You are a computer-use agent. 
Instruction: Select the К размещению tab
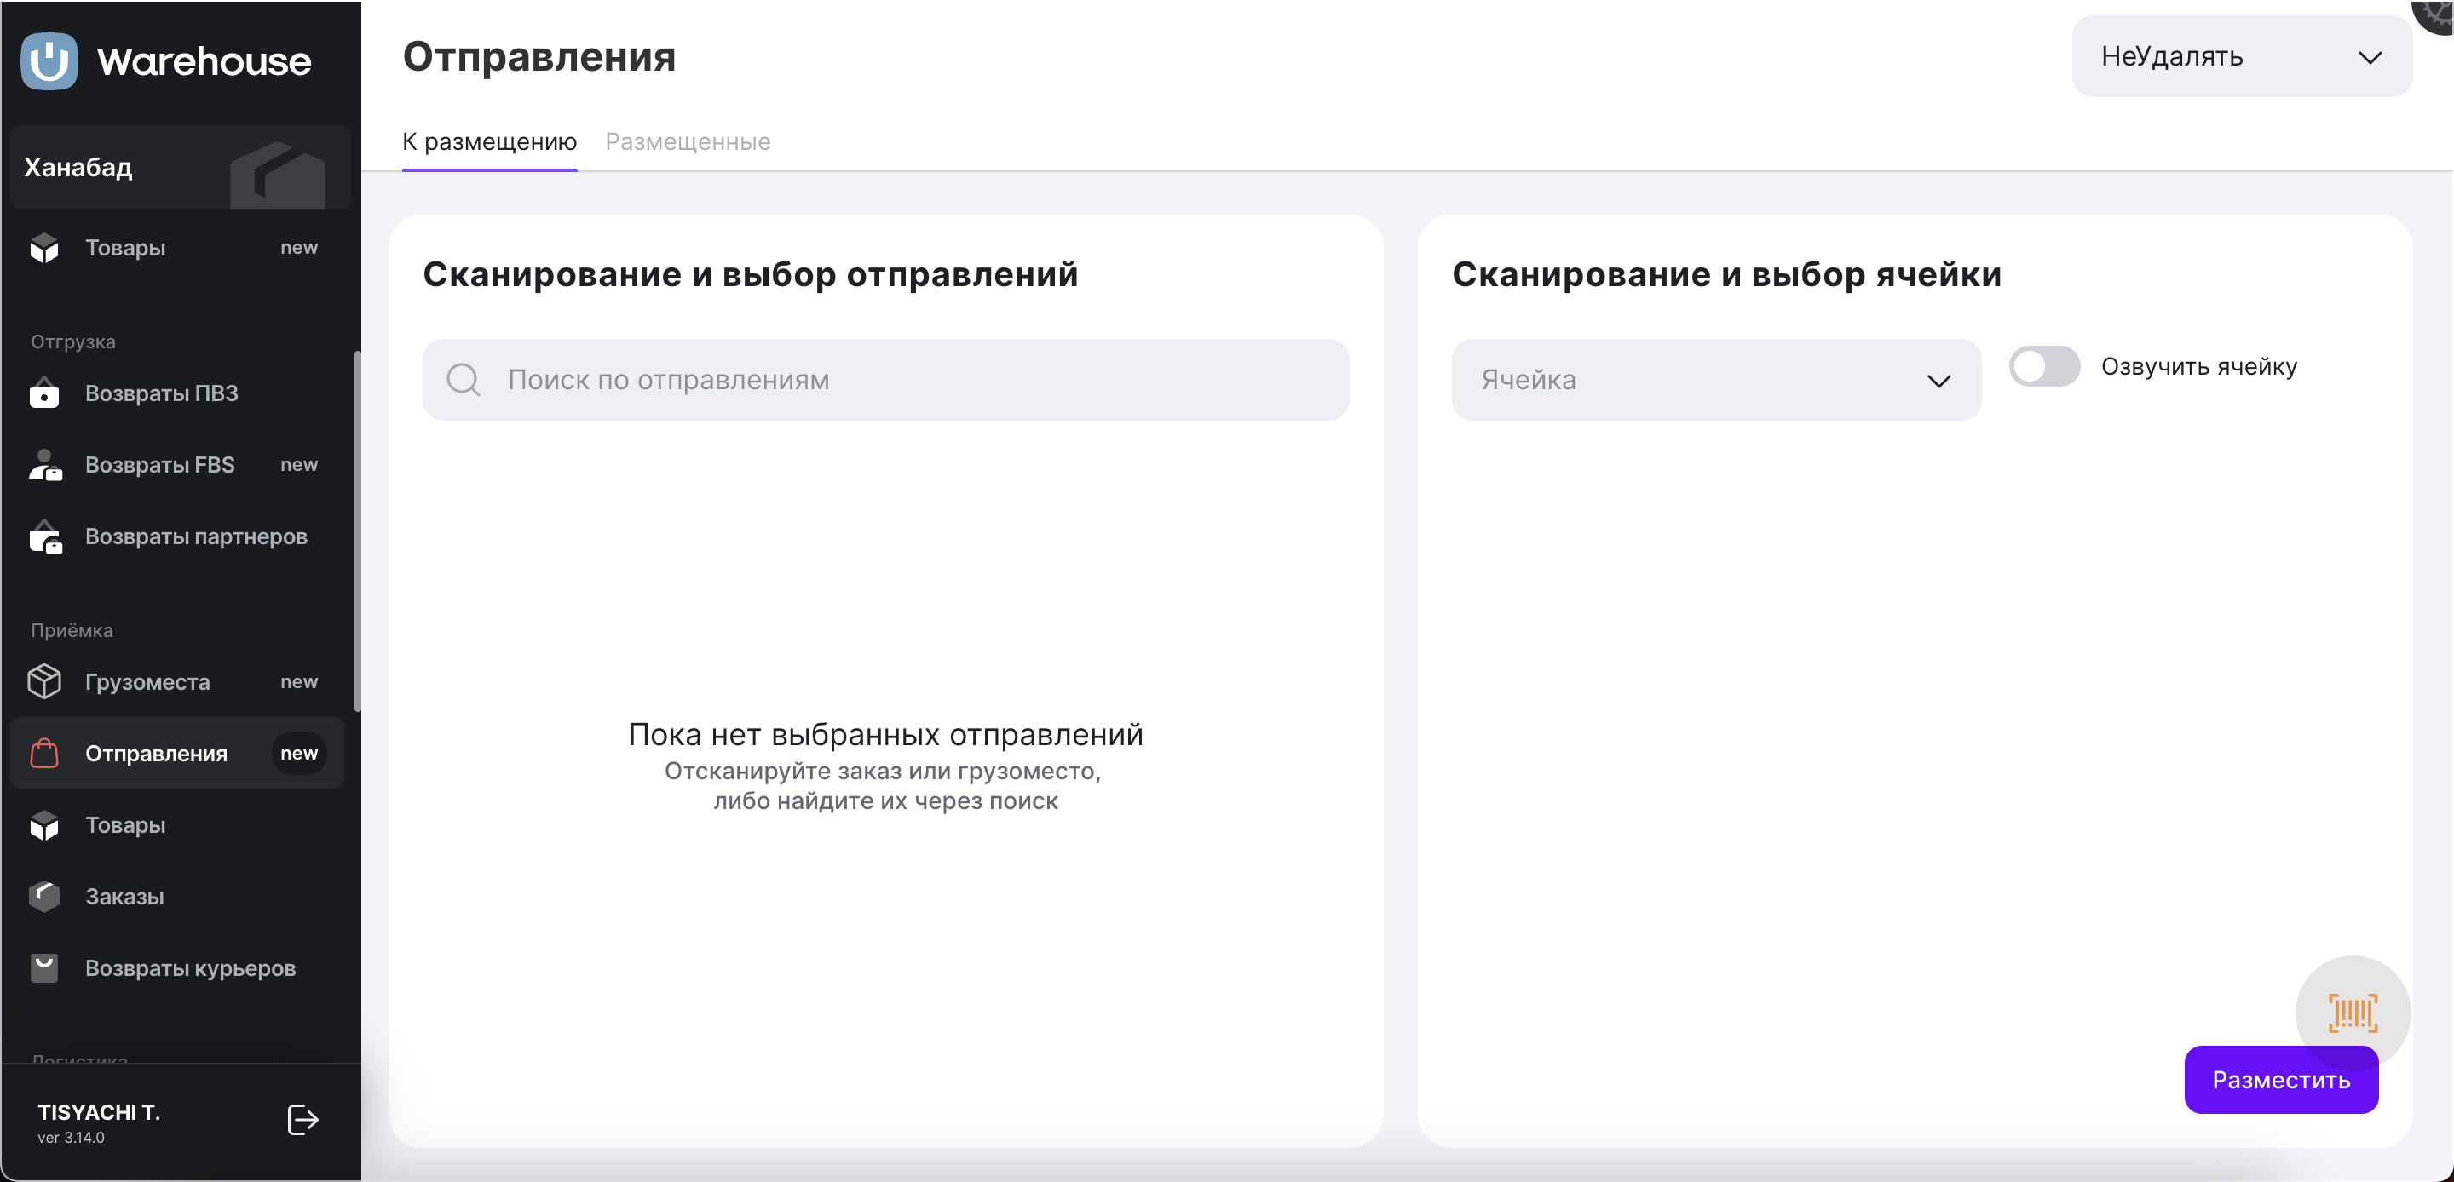[489, 142]
